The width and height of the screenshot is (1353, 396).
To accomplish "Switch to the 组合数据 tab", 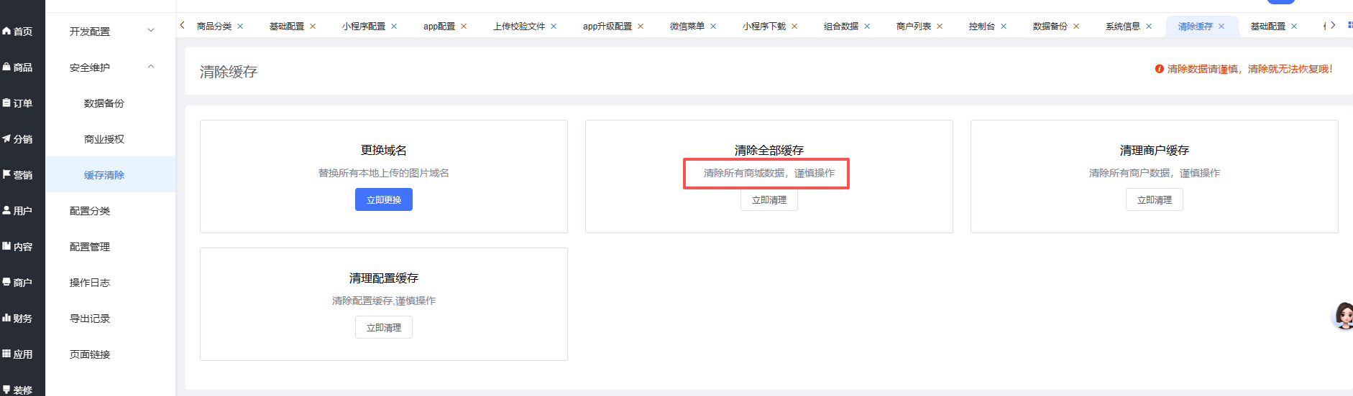I will [x=841, y=27].
